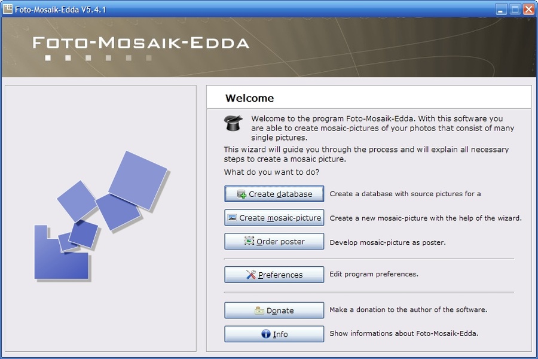Click the Donate button
The height and width of the screenshot is (359, 538).
[x=274, y=310]
